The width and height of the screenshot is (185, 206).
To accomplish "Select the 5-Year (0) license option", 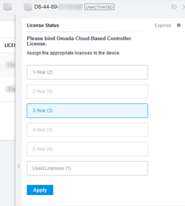I will click(87, 149).
